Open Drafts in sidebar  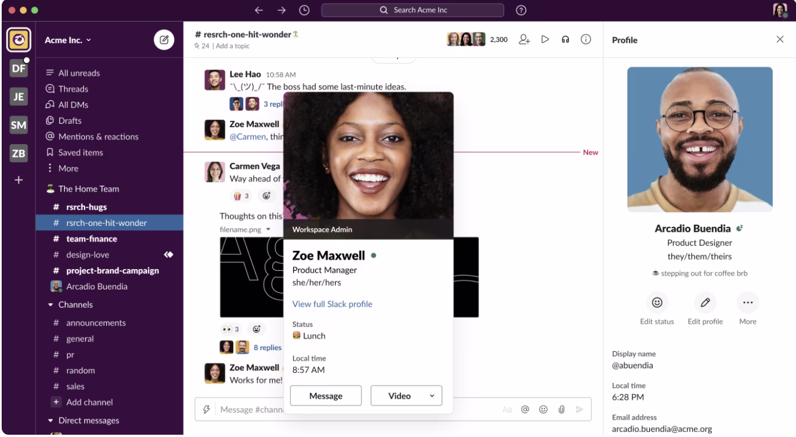point(64,121)
